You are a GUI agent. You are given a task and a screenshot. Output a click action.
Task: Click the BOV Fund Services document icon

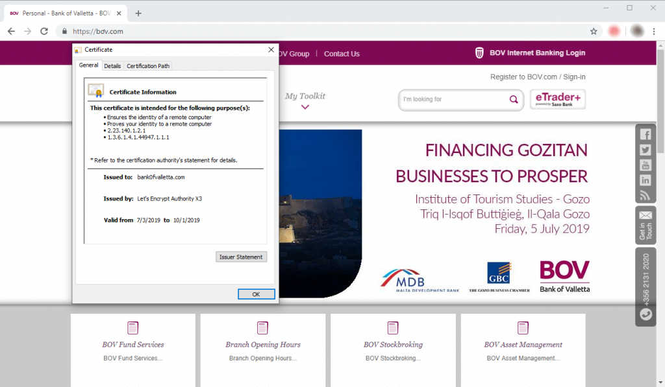click(x=132, y=328)
